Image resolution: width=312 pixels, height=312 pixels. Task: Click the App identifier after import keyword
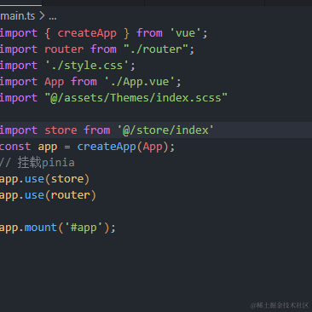(x=55, y=82)
